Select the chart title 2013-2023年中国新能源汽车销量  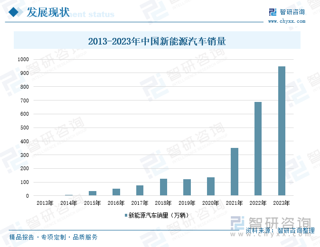[157, 41]
